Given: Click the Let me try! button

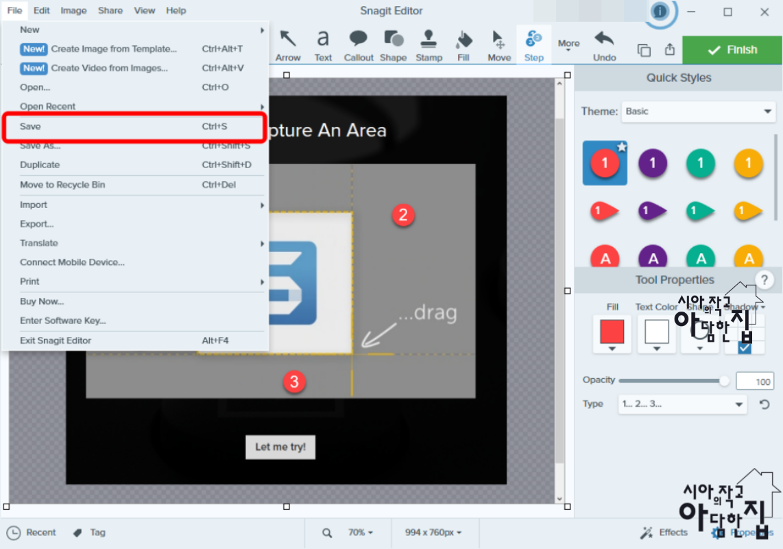Looking at the screenshot, I should click(280, 447).
